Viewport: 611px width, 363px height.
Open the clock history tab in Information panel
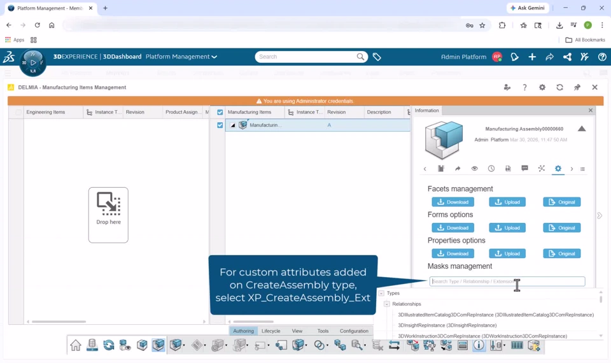coord(491,168)
